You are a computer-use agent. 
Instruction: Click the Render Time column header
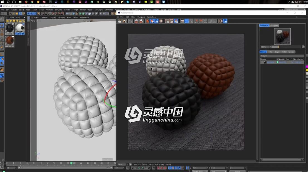[x=284, y=59]
